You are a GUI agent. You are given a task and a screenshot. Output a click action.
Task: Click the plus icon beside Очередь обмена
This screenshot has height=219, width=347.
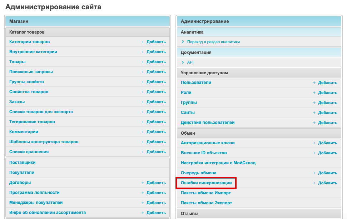point(314,173)
